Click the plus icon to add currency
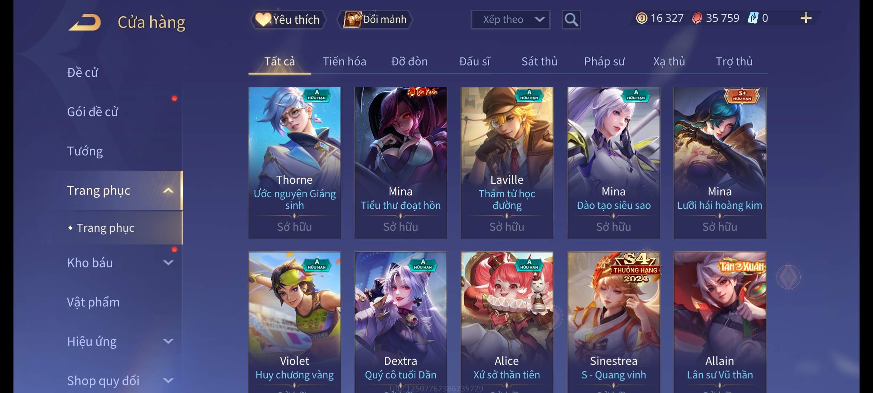Viewport: 873px width, 393px height. 806,18
